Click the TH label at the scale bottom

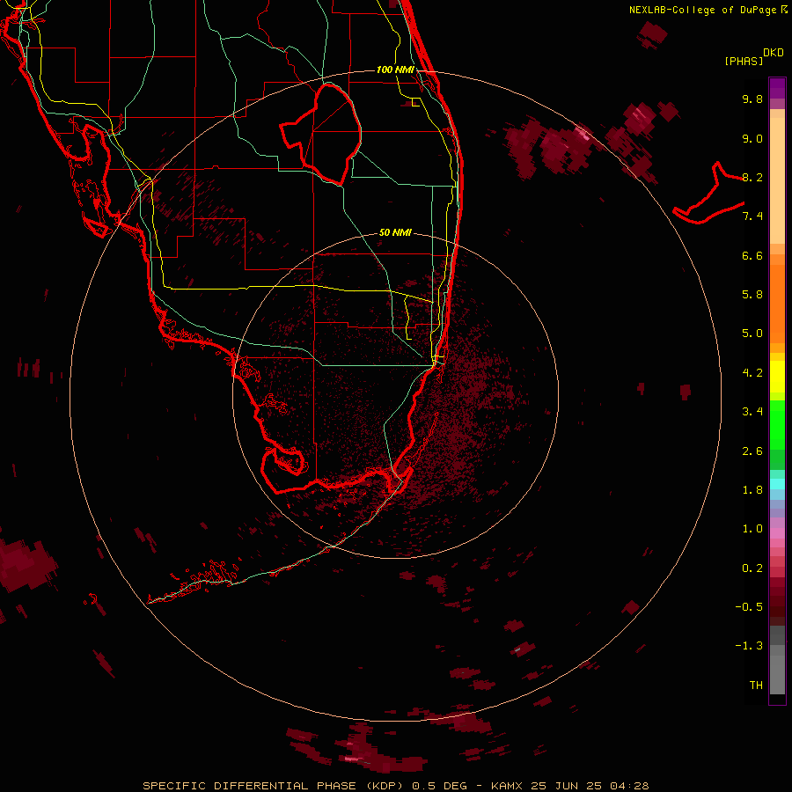[756, 686]
